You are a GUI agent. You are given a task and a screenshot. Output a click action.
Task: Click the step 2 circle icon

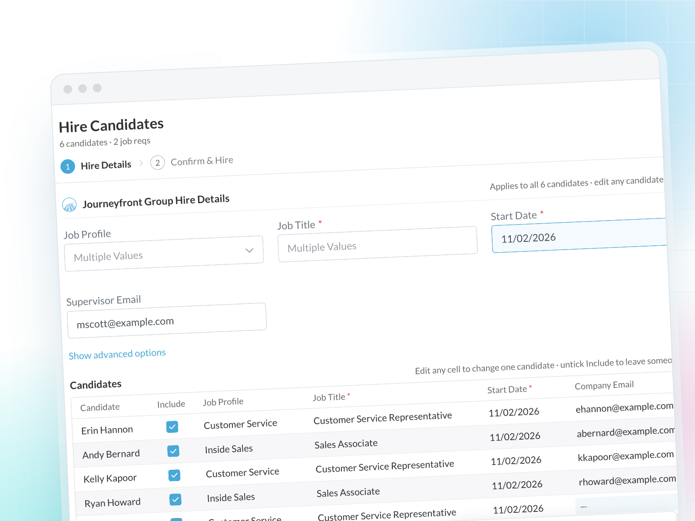coord(157,163)
